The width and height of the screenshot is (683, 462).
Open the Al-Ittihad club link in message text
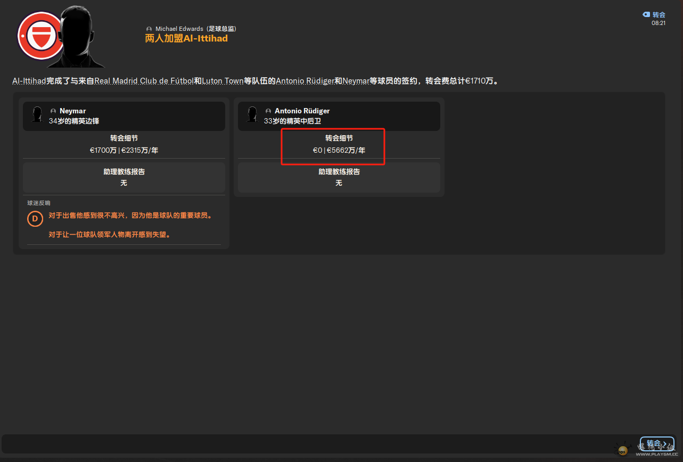29,81
